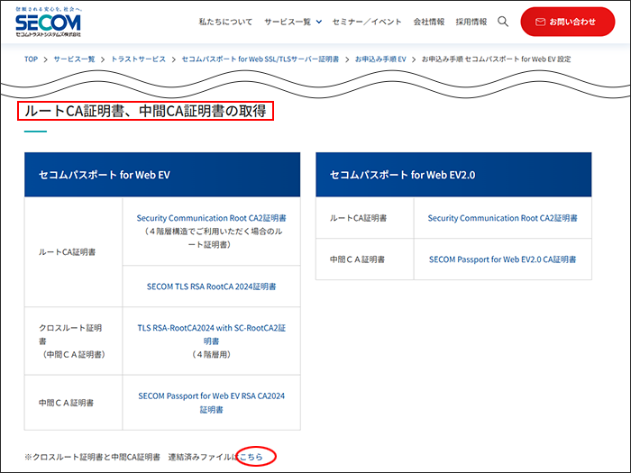The image size is (631, 473).
Task: Open SECOM Passport for Web EV2.0 CA証明書 link
Action: click(x=502, y=259)
